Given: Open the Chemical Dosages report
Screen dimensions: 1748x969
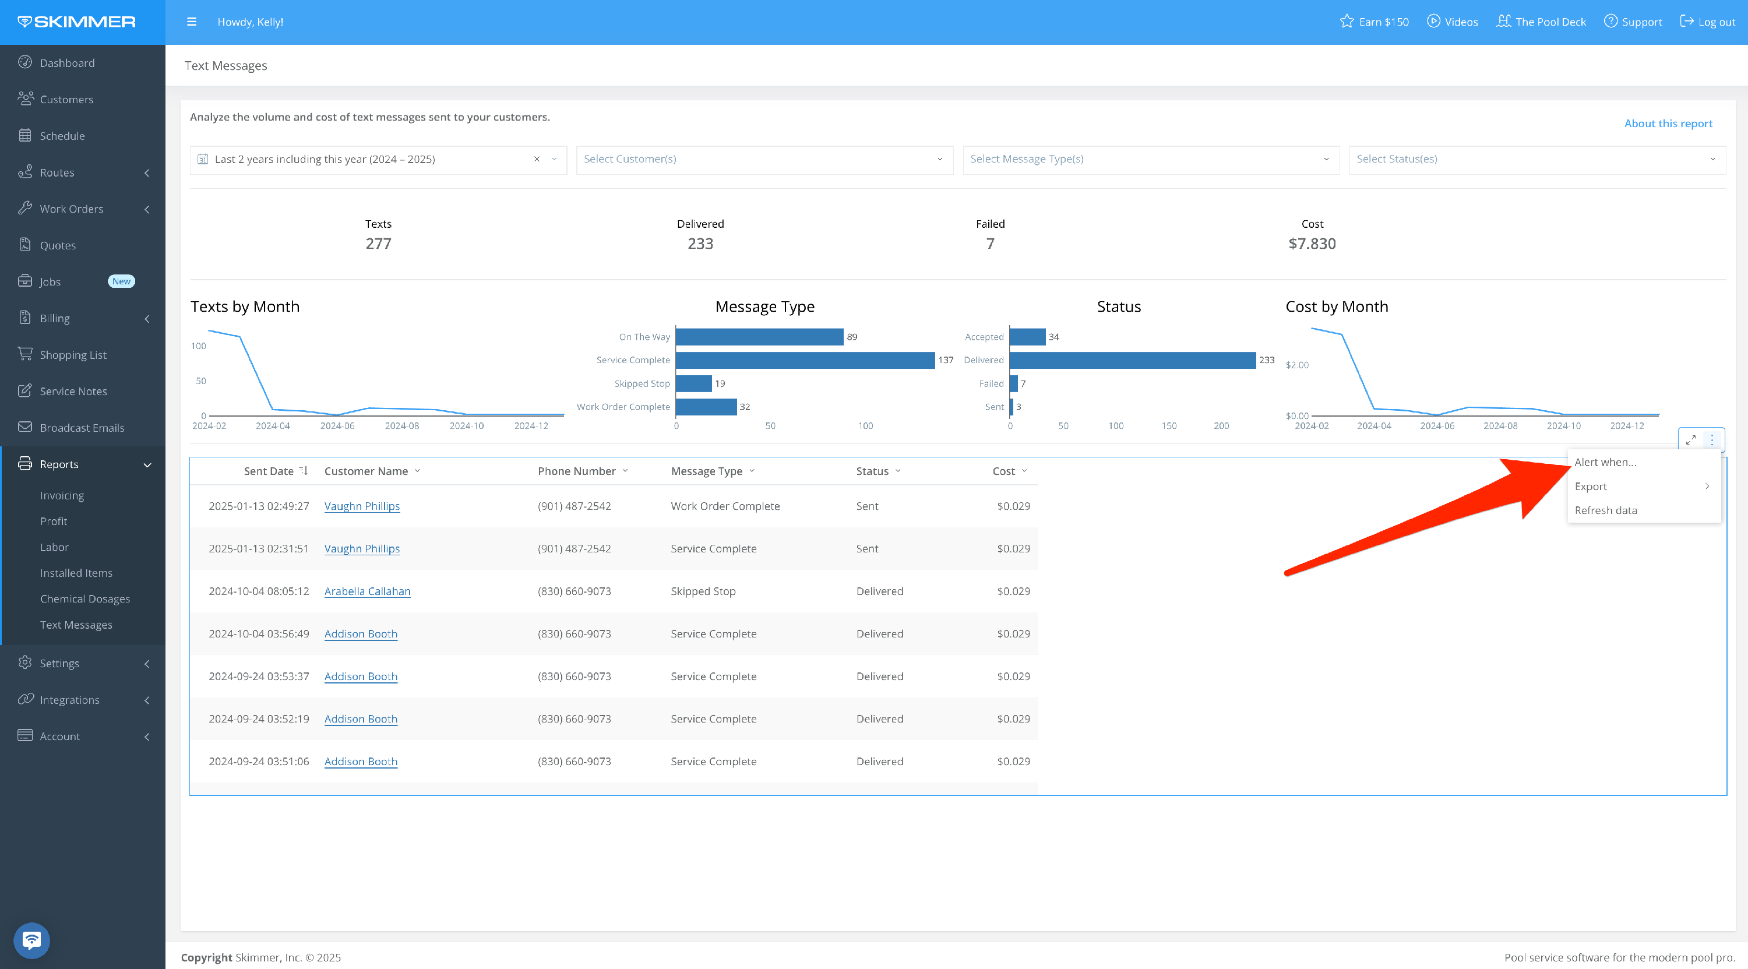Looking at the screenshot, I should click(x=85, y=598).
